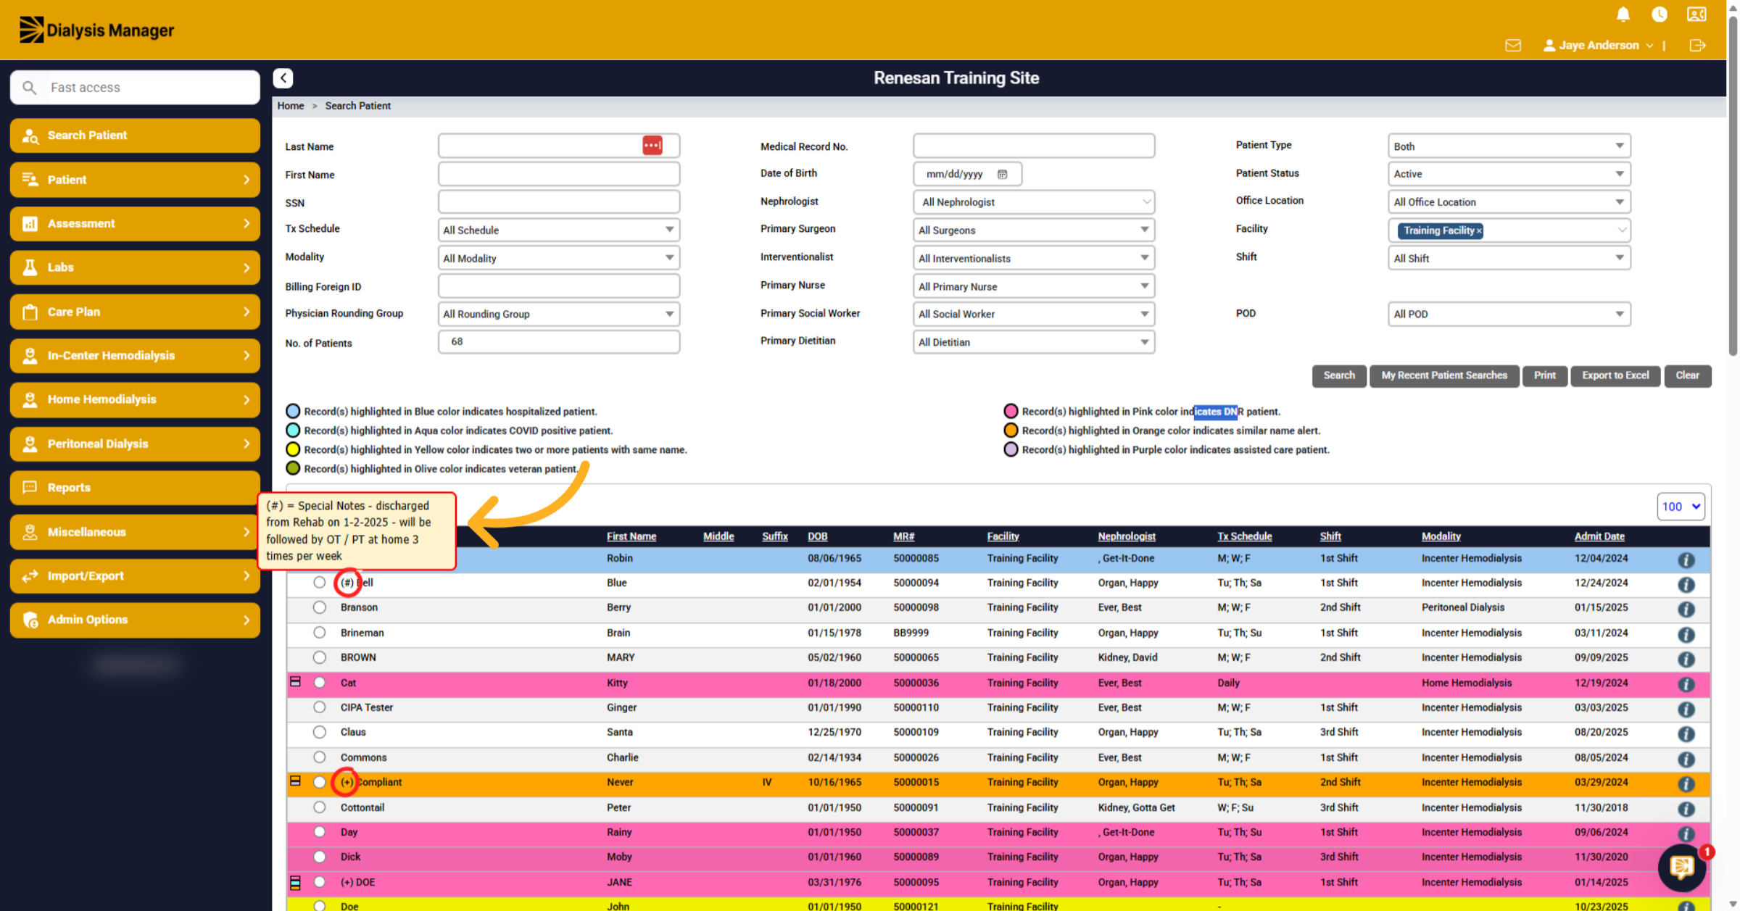
Task: Open info icon for patient Robin row
Action: [x=1686, y=560]
